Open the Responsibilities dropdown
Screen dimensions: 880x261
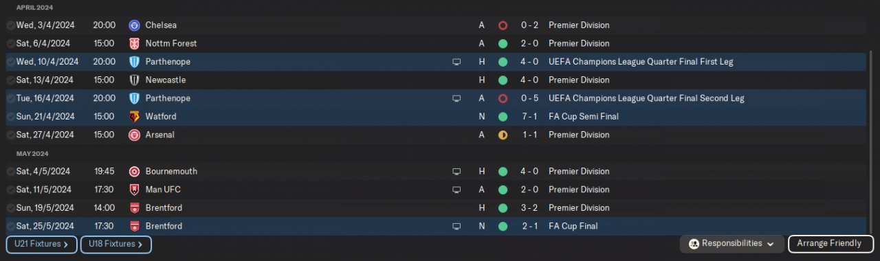point(731,244)
